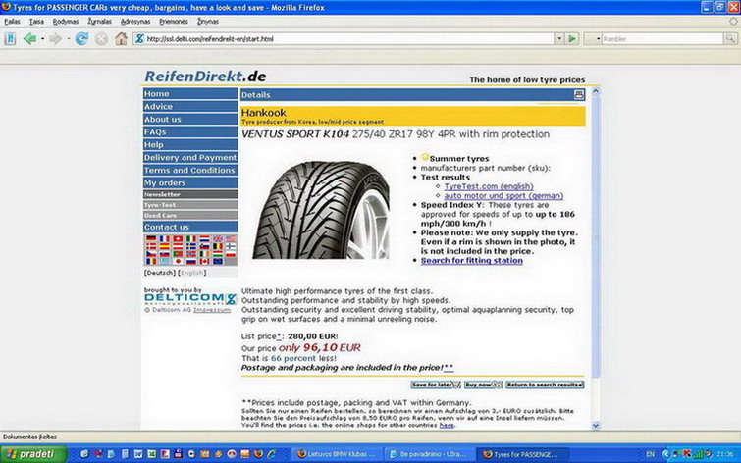
Task: Click the Buy now button
Action: click(484, 385)
